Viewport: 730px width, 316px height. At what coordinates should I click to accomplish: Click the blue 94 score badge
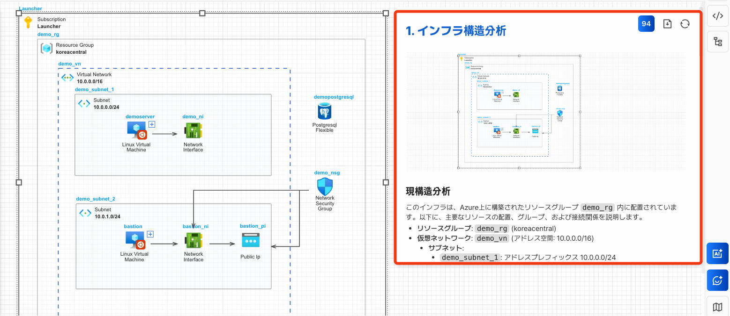(646, 24)
